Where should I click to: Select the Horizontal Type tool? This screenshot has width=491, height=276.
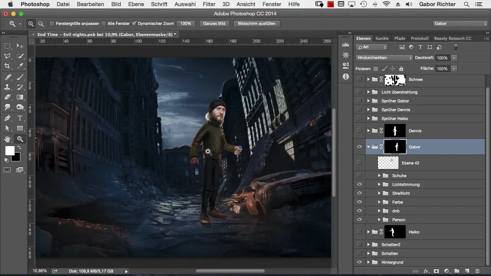coord(20,118)
